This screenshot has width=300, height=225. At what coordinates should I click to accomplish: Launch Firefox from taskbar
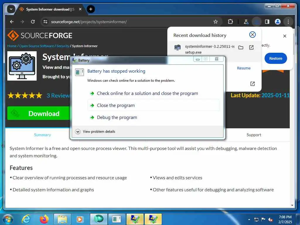44,219
